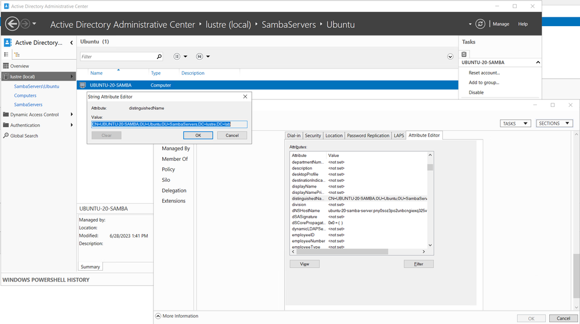The height and width of the screenshot is (324, 580).
Task: Switch to the Security tab
Action: pos(313,135)
